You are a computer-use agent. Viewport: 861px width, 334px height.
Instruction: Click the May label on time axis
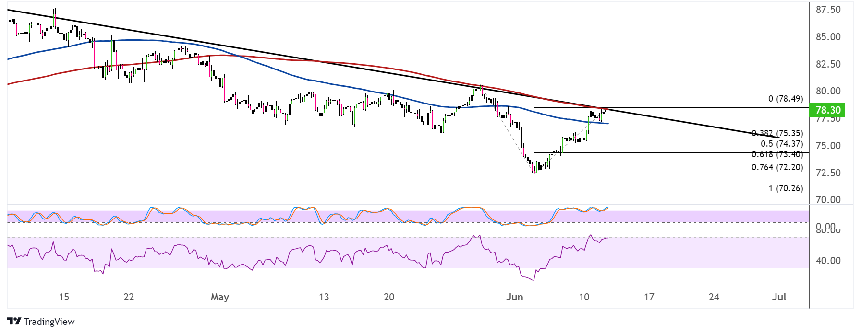220,297
